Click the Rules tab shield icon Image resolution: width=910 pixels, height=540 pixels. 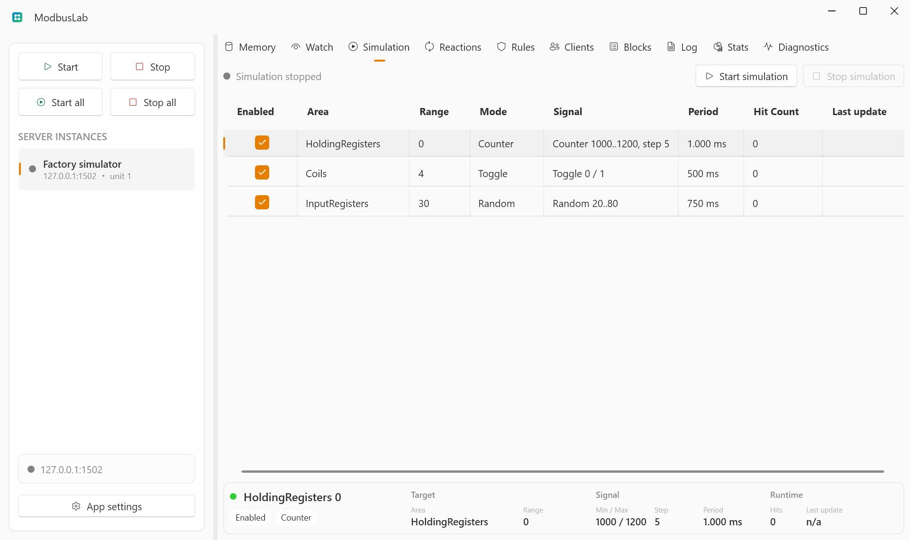[x=501, y=47]
